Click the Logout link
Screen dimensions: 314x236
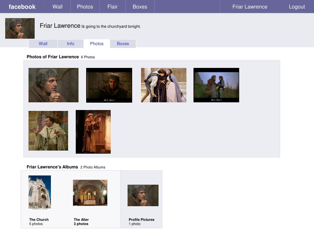[297, 7]
